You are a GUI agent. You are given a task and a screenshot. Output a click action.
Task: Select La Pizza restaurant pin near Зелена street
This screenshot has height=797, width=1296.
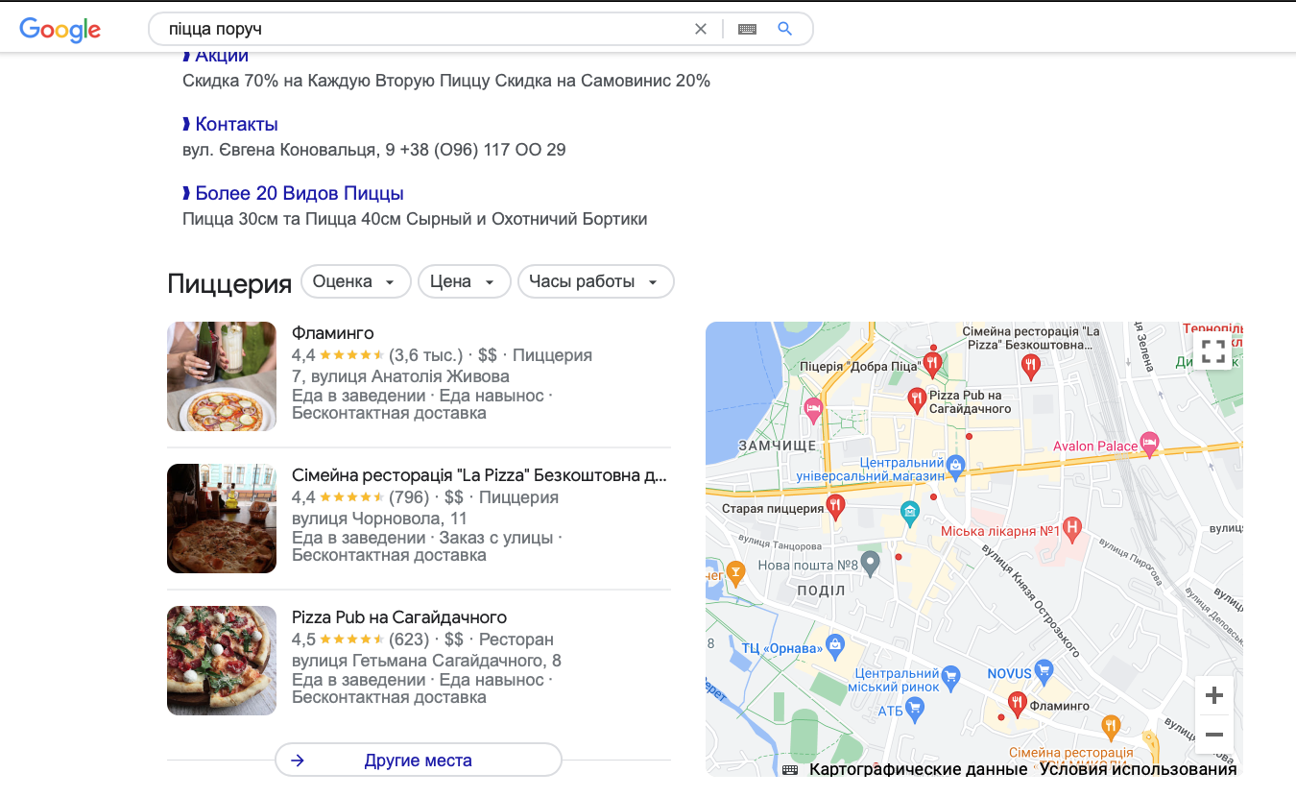1030,364
